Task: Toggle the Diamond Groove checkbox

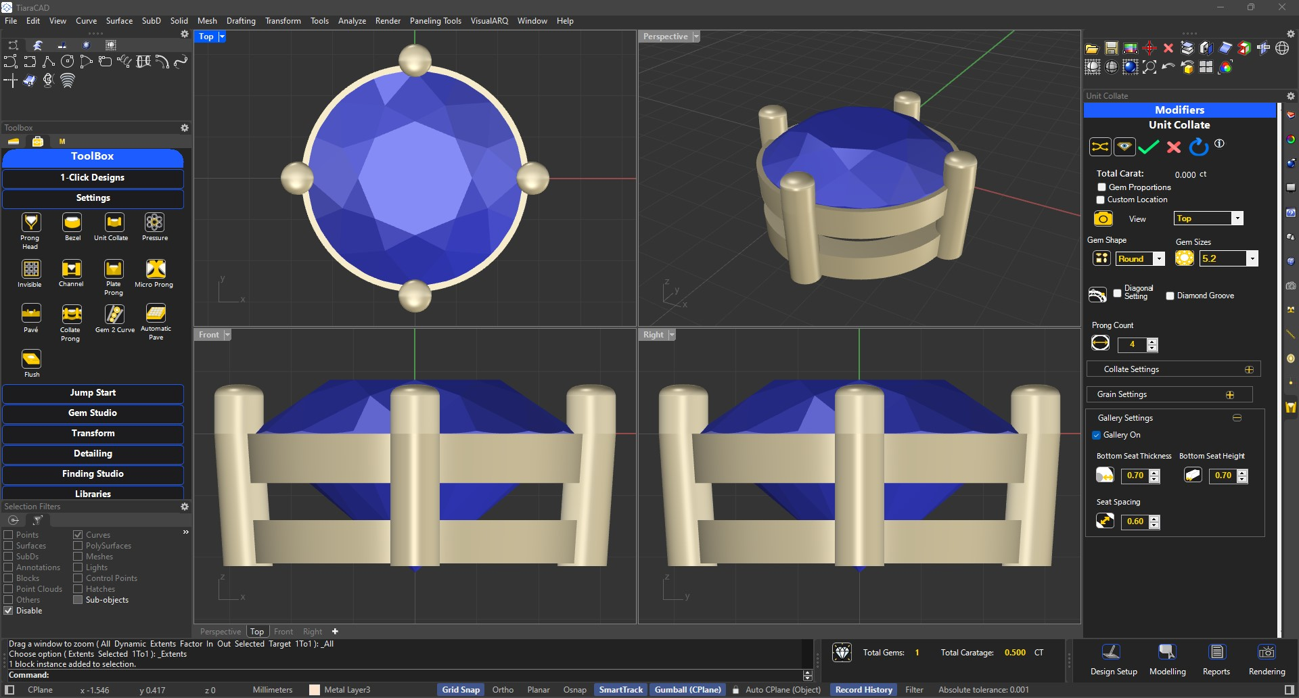Action: tap(1170, 296)
